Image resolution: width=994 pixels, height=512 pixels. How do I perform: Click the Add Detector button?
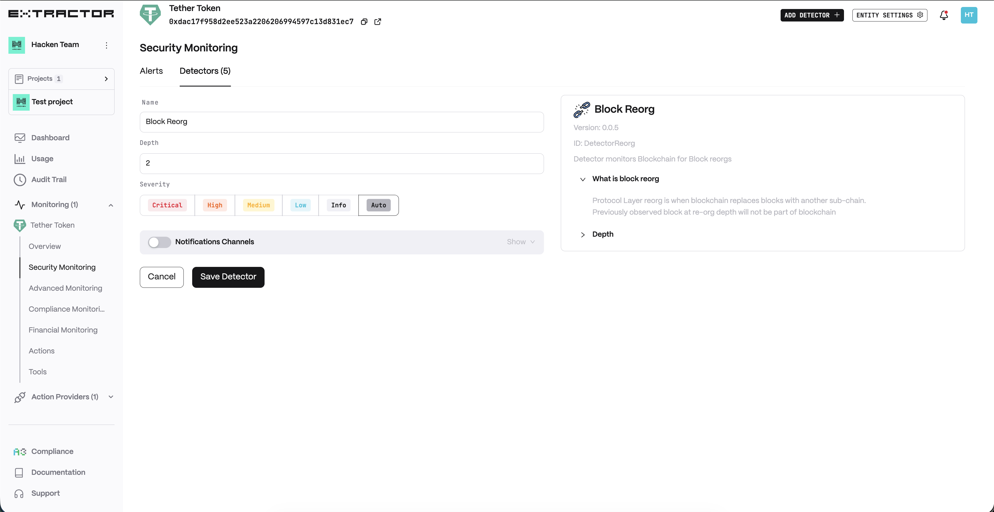812,15
